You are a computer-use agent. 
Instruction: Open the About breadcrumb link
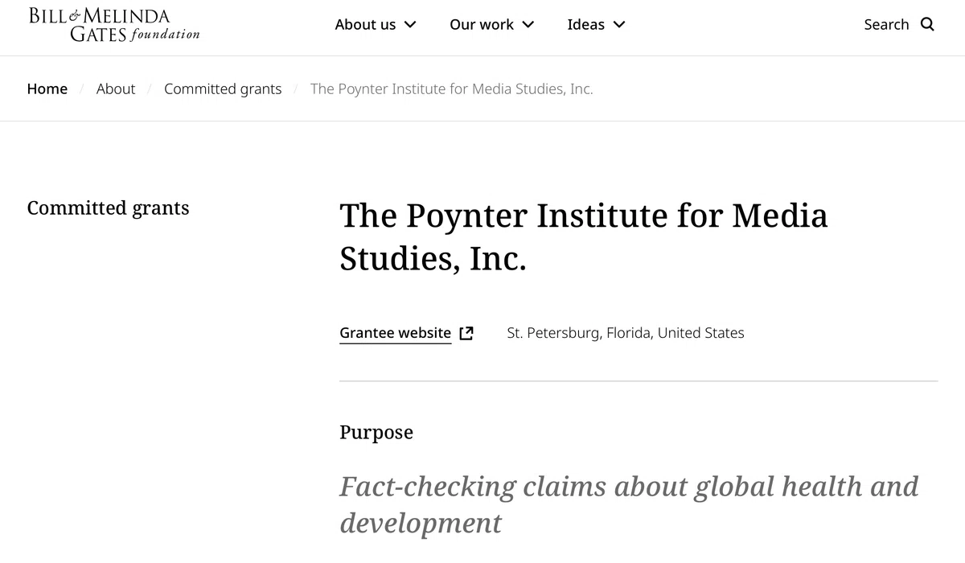116,89
